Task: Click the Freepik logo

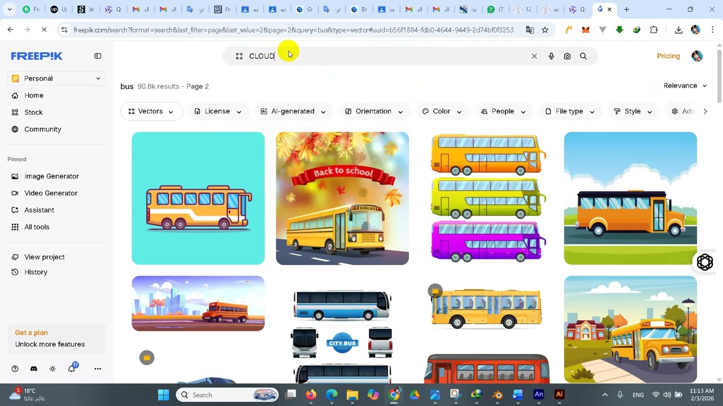Action: click(x=37, y=56)
